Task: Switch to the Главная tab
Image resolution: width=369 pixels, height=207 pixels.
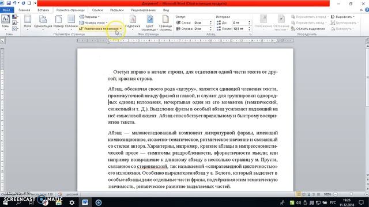Action: click(x=24, y=10)
